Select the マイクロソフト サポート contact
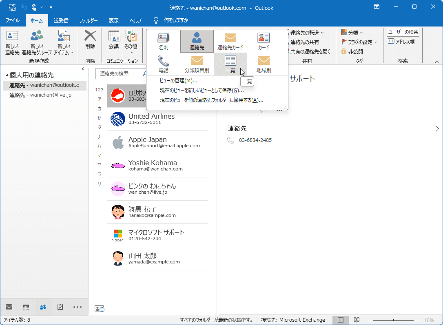The height and width of the screenshot is (325, 443). [x=157, y=235]
